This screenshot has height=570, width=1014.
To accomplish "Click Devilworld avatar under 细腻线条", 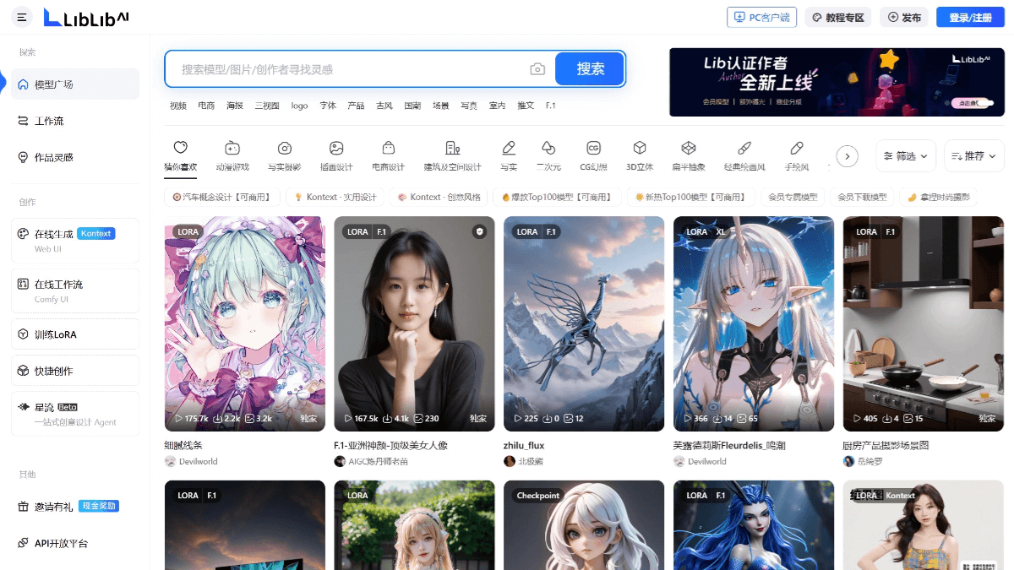I will [170, 461].
